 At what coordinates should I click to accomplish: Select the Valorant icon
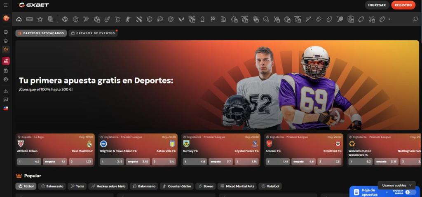(x=181, y=19)
